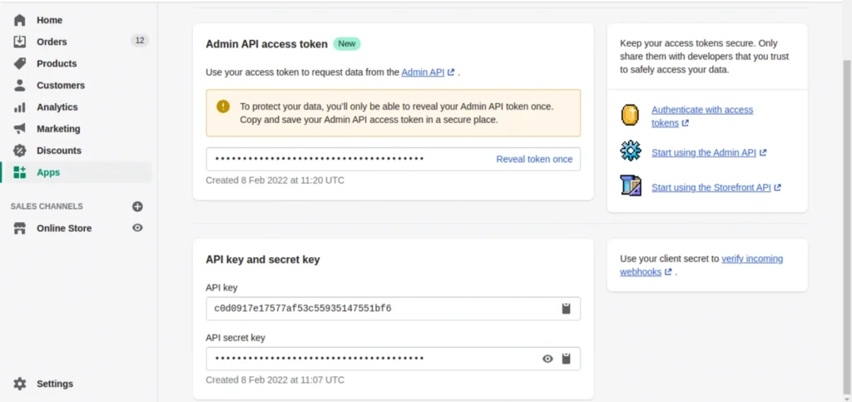Go to the Discounts page
The width and height of the screenshot is (852, 402).
pyautogui.click(x=58, y=151)
